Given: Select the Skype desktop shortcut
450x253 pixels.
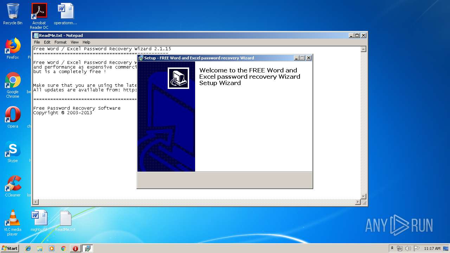Looking at the screenshot, I should pyautogui.click(x=13, y=152).
